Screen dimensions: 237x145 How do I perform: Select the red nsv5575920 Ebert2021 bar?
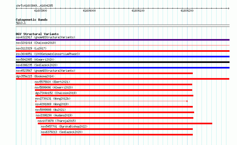113,84
